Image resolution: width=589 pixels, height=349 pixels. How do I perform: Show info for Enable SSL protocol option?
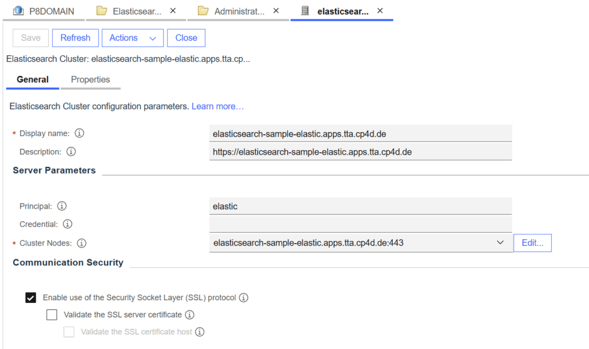[x=243, y=297]
